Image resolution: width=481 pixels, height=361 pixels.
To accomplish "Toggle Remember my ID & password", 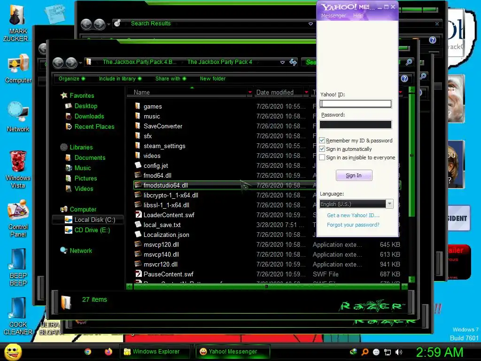I will pos(322,140).
